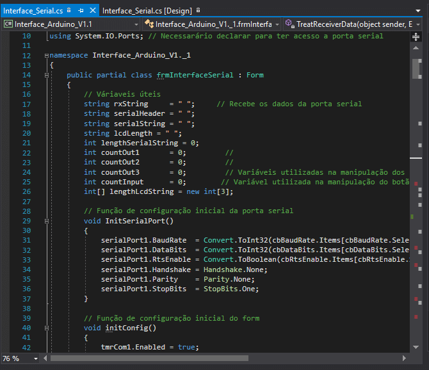Viewport: 429px width, 370px height.
Task: Click on 'lengthLcdString' array declaration
Action: tap(142, 191)
